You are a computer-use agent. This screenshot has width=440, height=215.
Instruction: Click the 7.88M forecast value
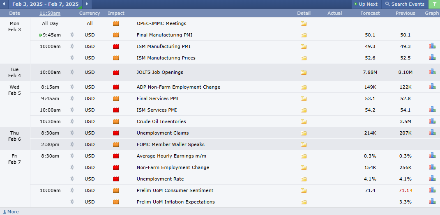(x=370, y=72)
